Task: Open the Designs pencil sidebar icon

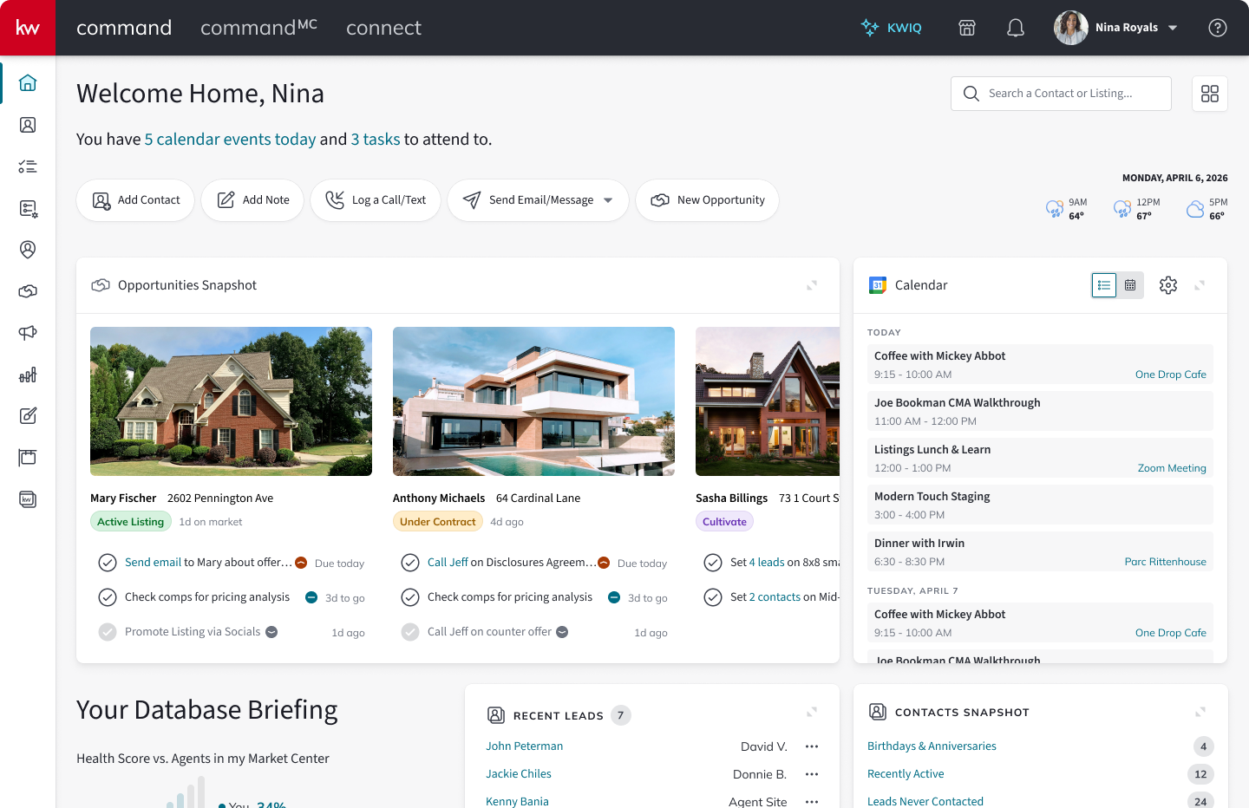Action: tap(28, 416)
